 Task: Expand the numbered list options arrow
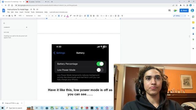coord(113,16)
